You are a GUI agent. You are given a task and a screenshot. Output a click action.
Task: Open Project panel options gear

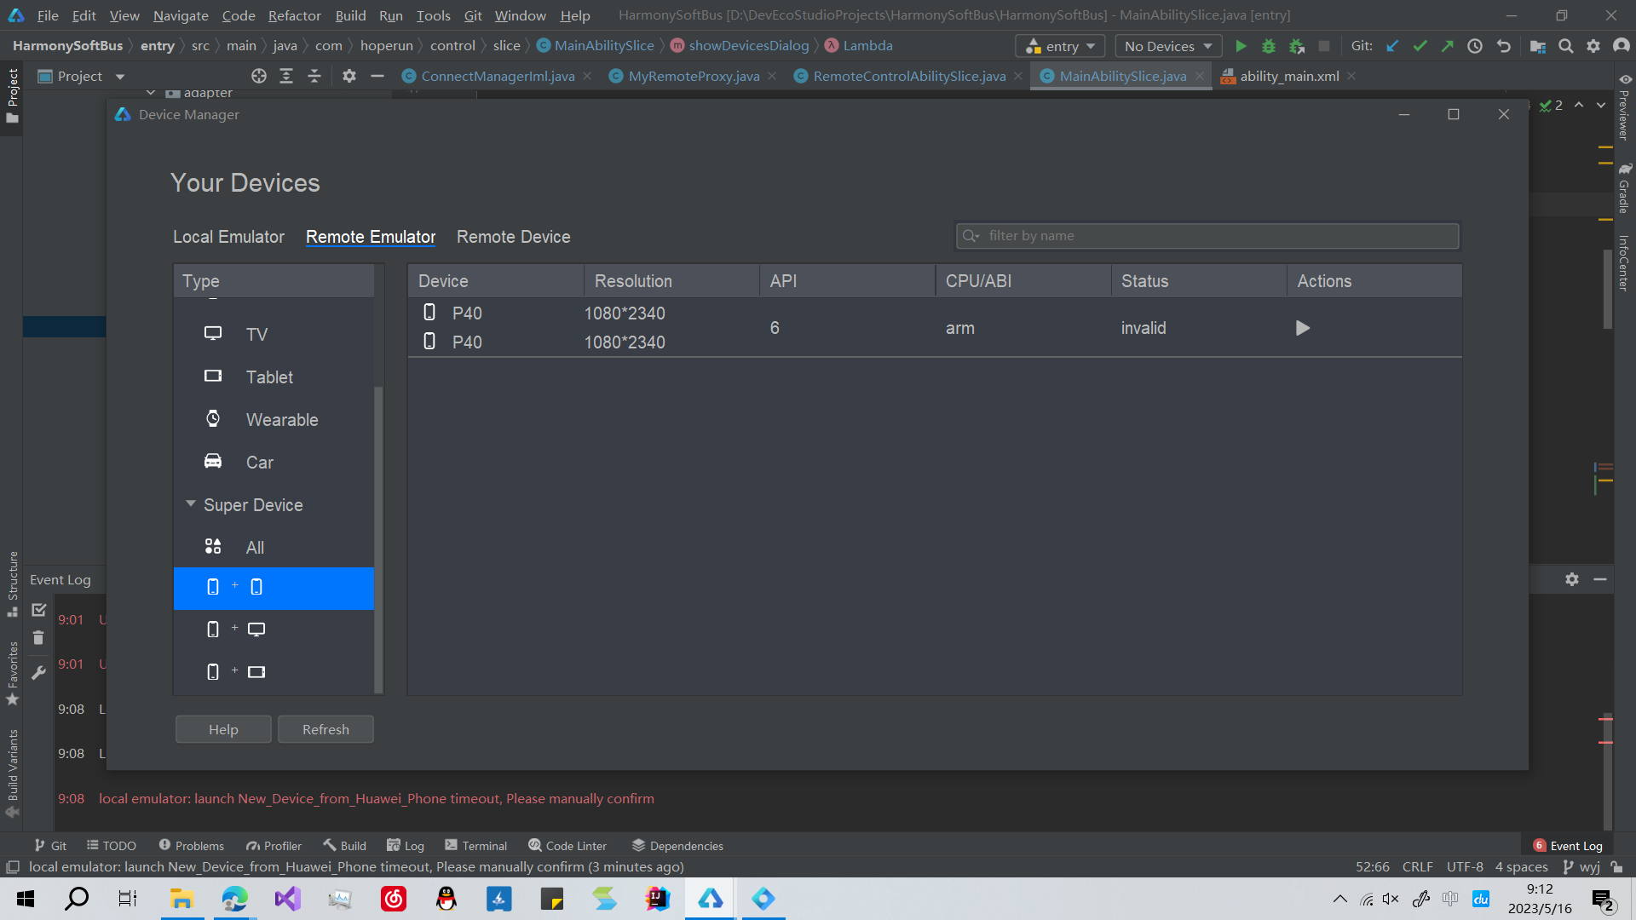pos(349,76)
